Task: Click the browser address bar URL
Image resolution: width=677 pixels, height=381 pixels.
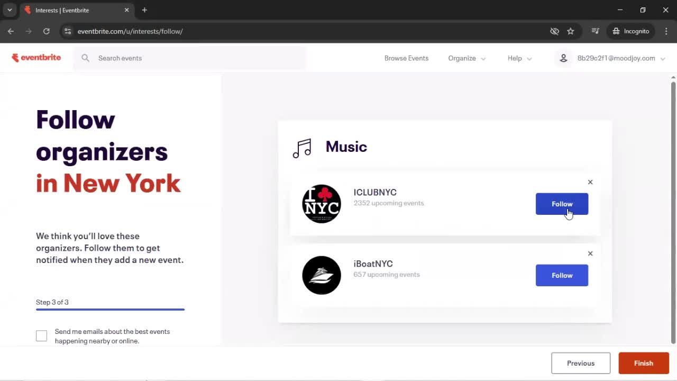Action: coord(130,31)
